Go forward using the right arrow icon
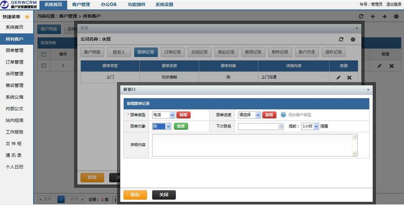Viewport: 404px width, 205px height. point(384,16)
